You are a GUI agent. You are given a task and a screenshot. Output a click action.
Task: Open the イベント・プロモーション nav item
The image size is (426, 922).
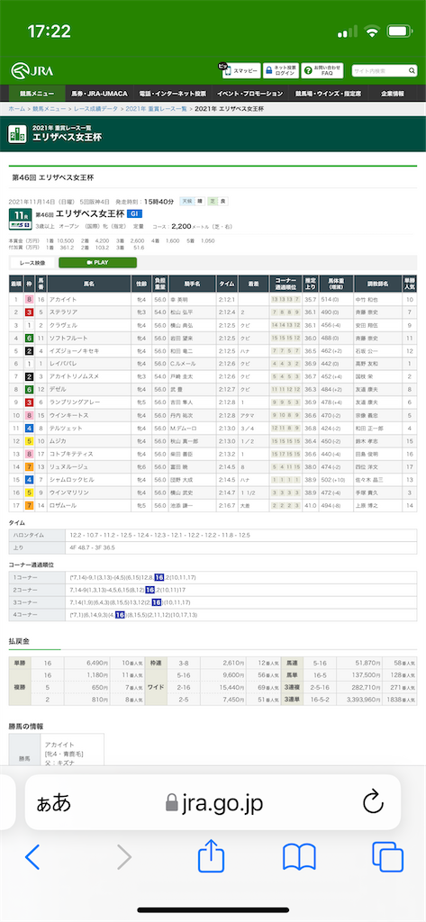point(249,94)
